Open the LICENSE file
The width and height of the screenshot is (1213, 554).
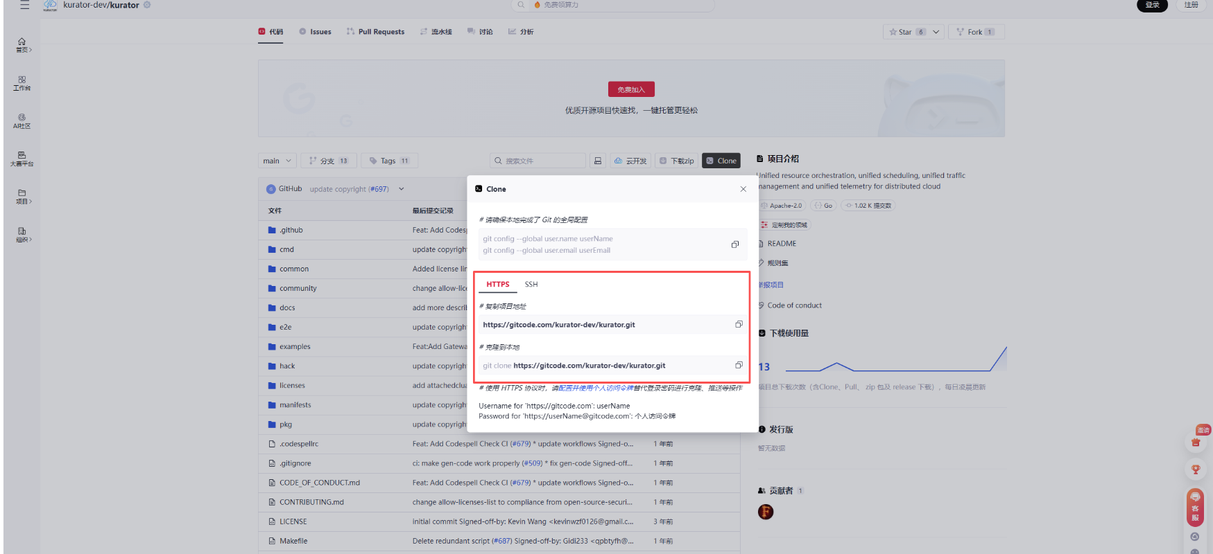(x=293, y=521)
